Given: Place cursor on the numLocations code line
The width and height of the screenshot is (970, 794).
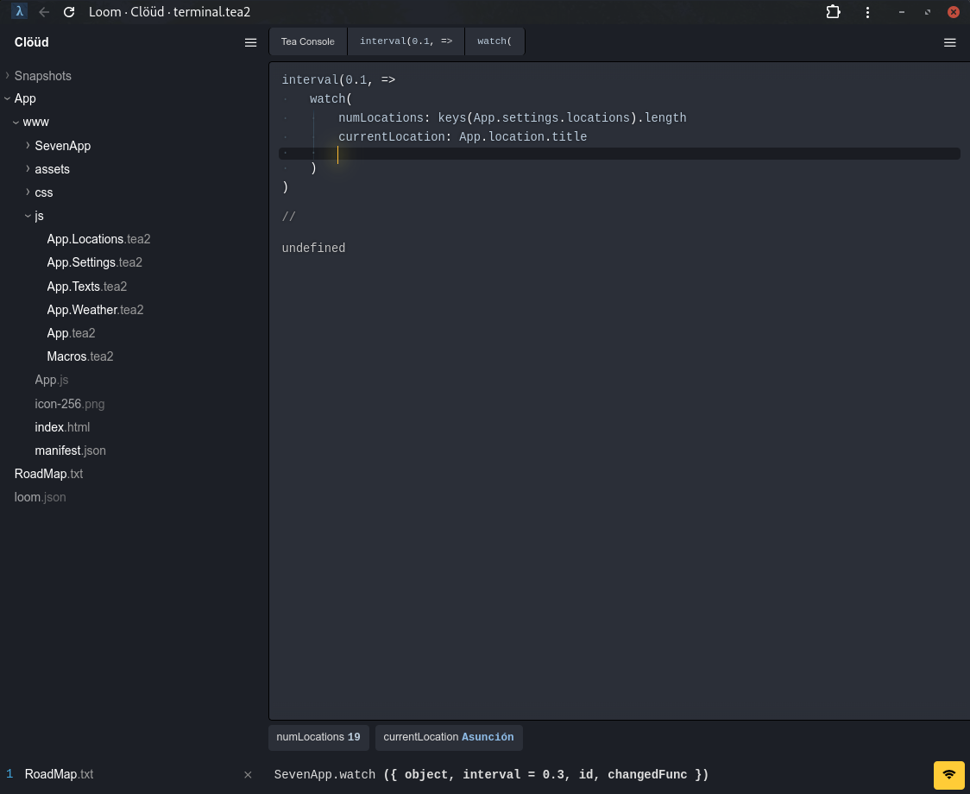Looking at the screenshot, I should (x=513, y=117).
